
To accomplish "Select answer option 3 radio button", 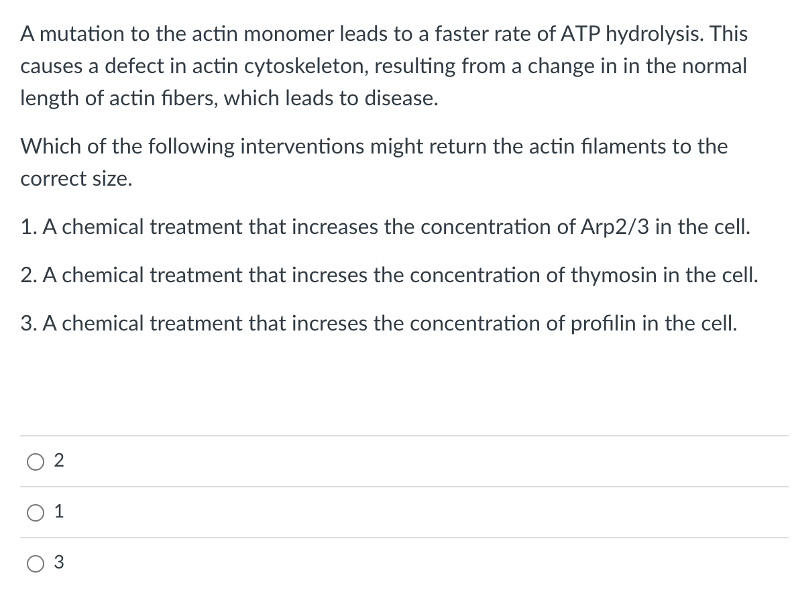I will (x=36, y=564).
